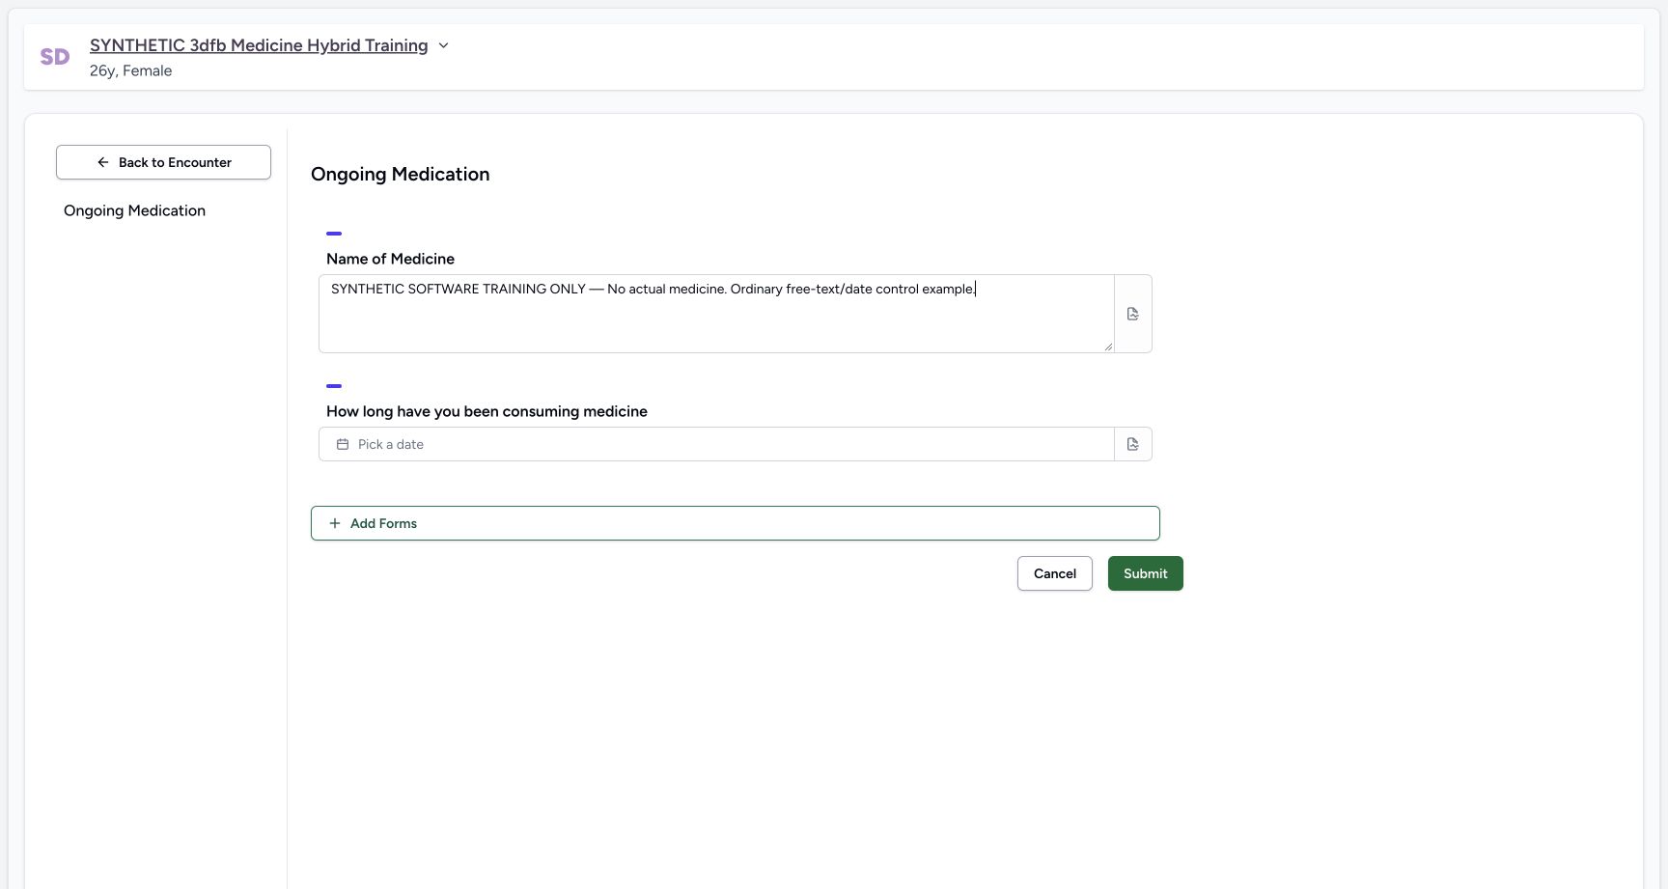Click the note icon beside Name of Medicine
Image resolution: width=1668 pixels, height=889 pixels.
[x=1132, y=314]
